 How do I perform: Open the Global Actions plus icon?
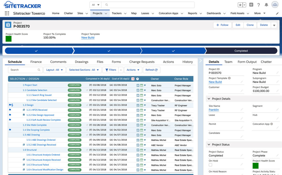(x=251, y=5)
